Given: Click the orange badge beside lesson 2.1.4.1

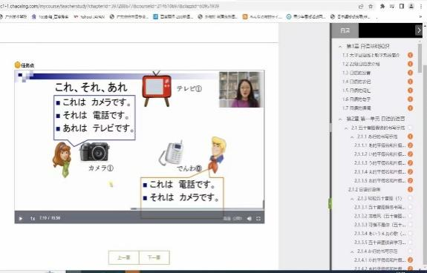Looking at the screenshot, I should [410, 260].
